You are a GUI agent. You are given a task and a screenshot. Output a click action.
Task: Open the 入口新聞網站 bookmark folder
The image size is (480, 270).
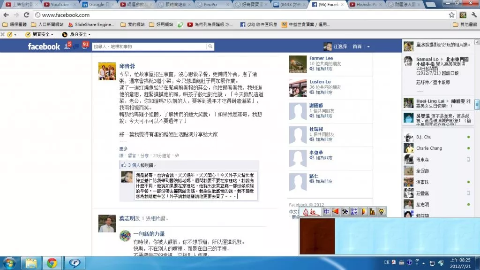click(47, 24)
